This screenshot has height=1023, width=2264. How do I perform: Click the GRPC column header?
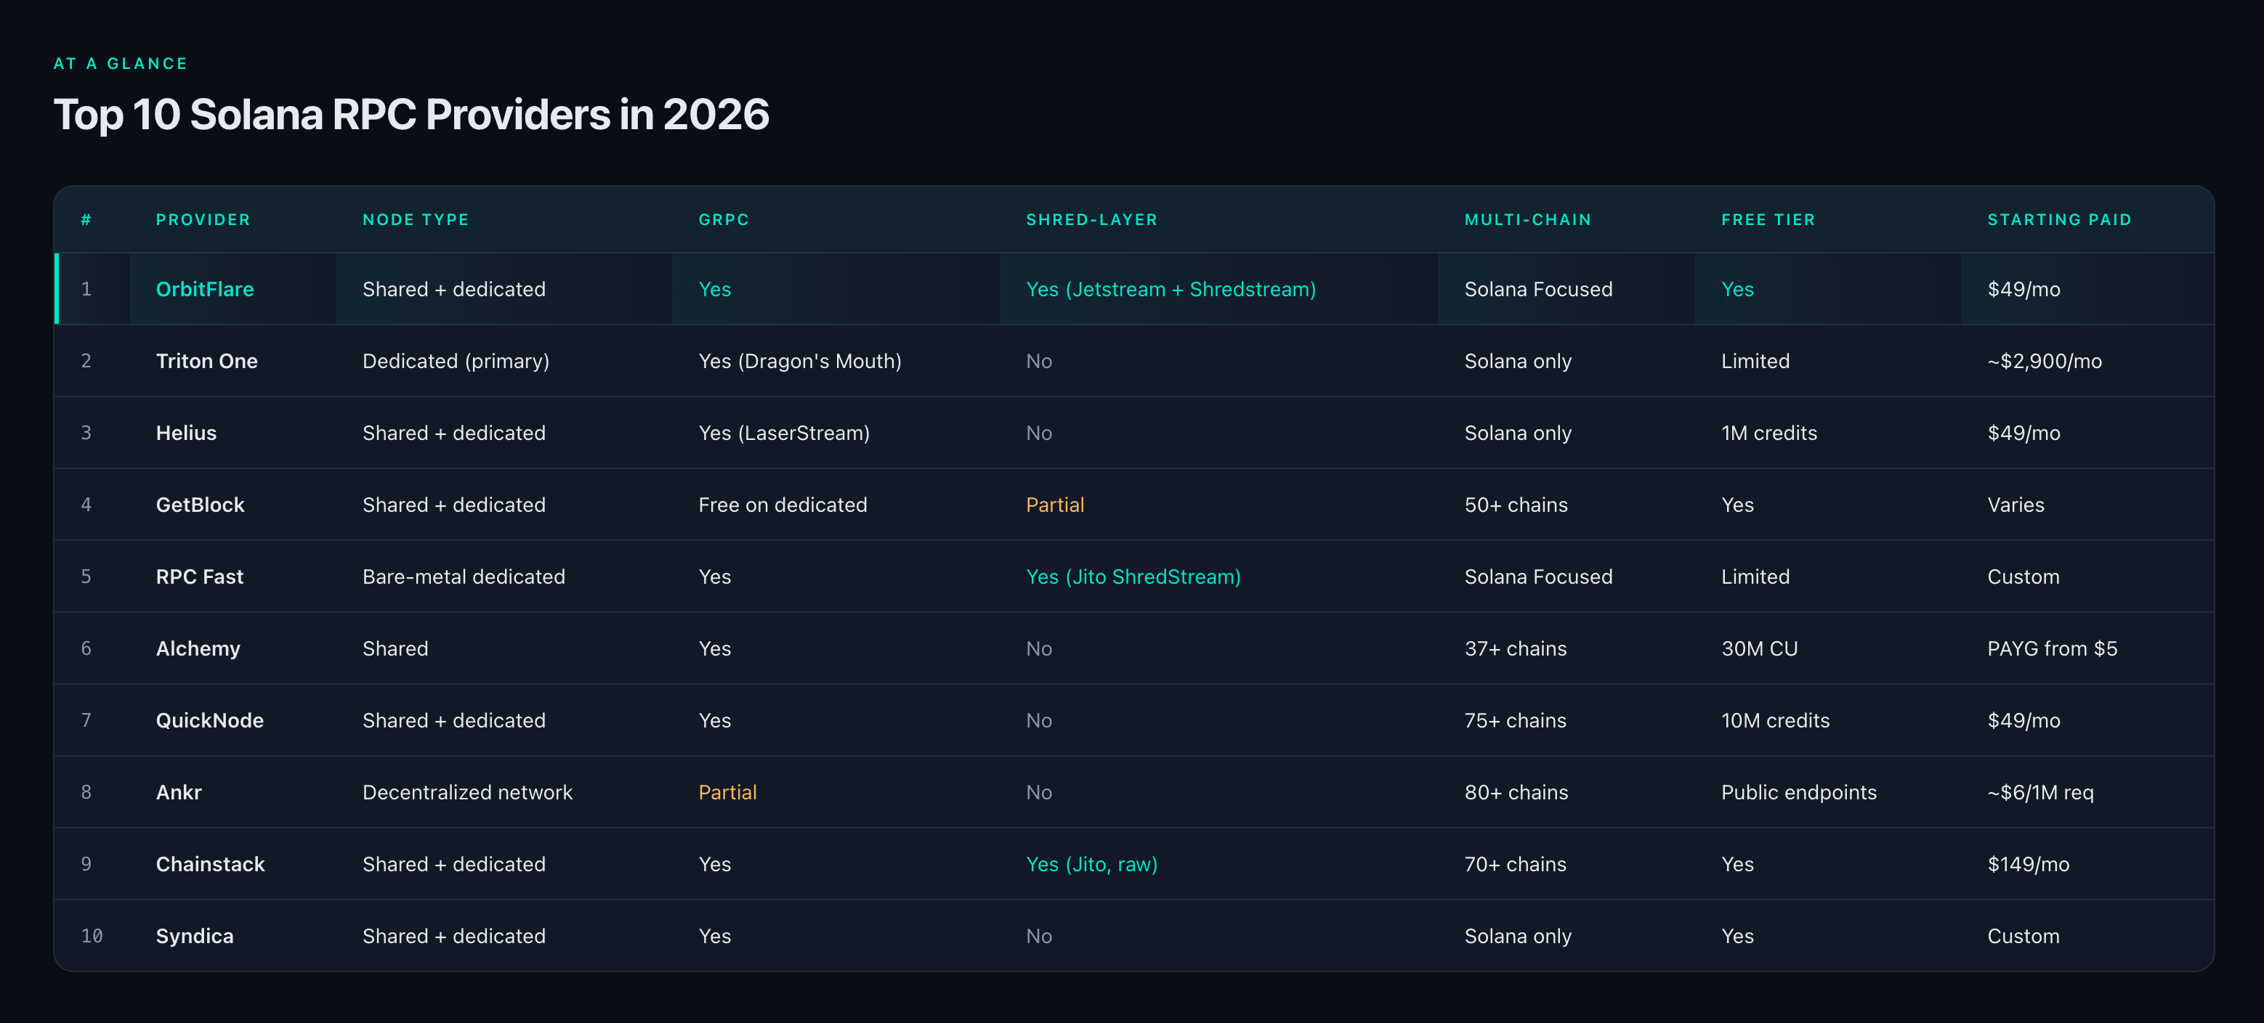(x=724, y=219)
